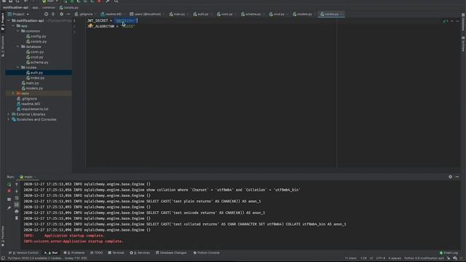Open the Version Control tool window
Image resolution: width=466 pixels, height=262 pixels.
pos(23,253)
